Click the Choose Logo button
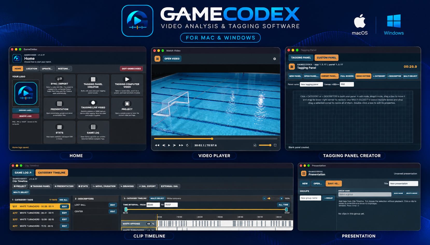This screenshot has width=430, height=245. [26, 110]
